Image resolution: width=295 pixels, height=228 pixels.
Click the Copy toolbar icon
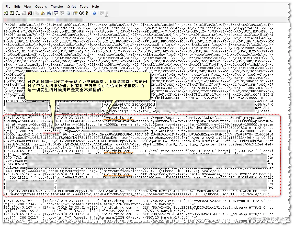pos(37,13)
